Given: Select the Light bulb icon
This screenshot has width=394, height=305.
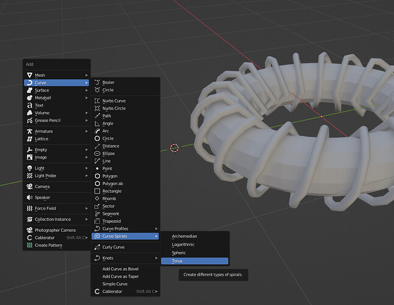Looking at the screenshot, I should (x=30, y=168).
